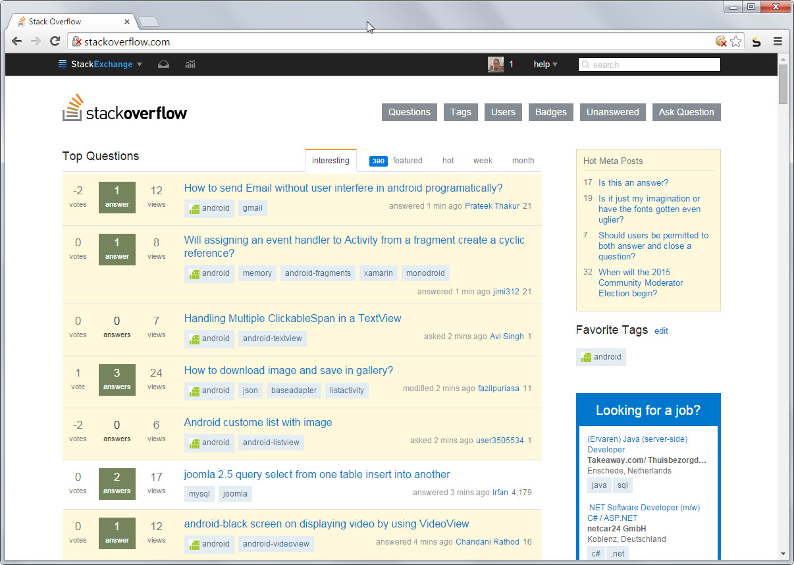Click the android-fragments tag
Image resolution: width=794 pixels, height=565 pixels.
click(318, 273)
